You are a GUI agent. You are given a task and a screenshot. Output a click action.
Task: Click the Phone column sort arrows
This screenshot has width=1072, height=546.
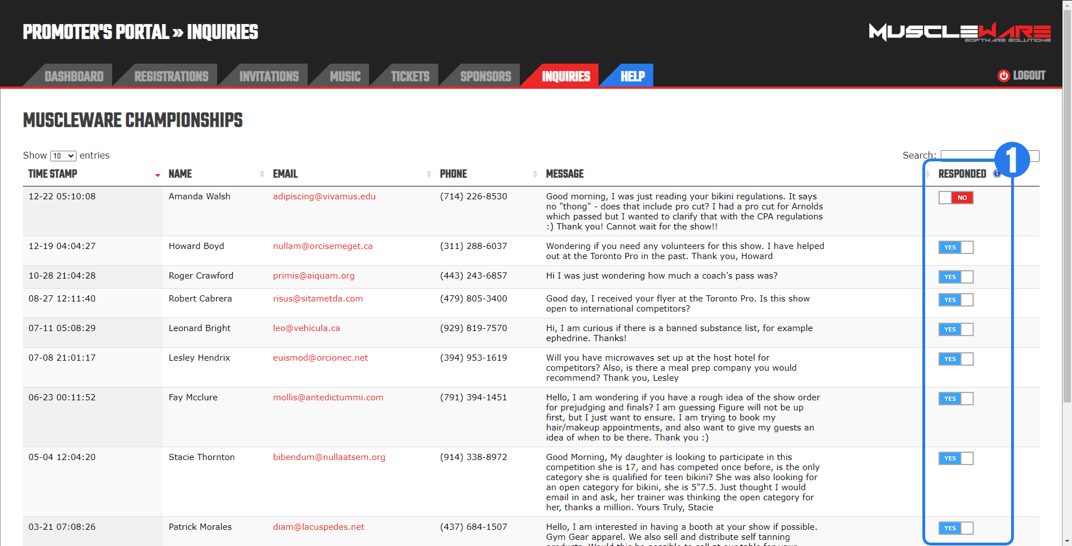coord(535,174)
